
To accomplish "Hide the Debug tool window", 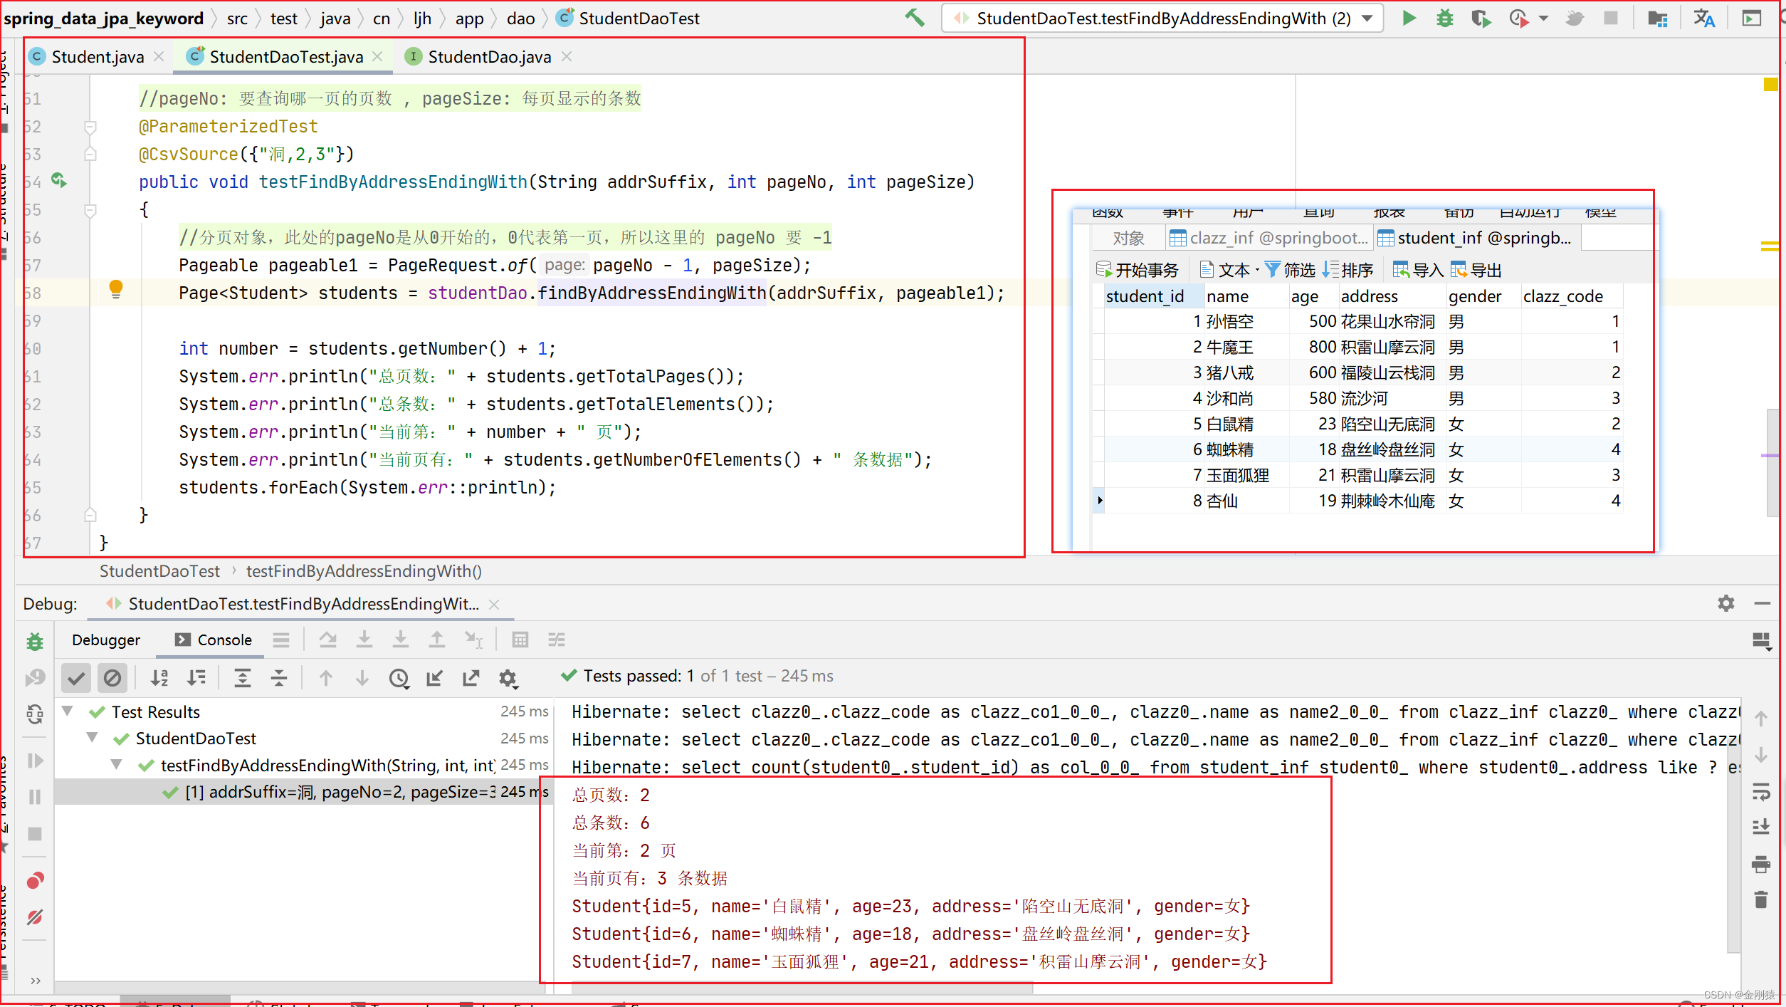I will point(1763,604).
